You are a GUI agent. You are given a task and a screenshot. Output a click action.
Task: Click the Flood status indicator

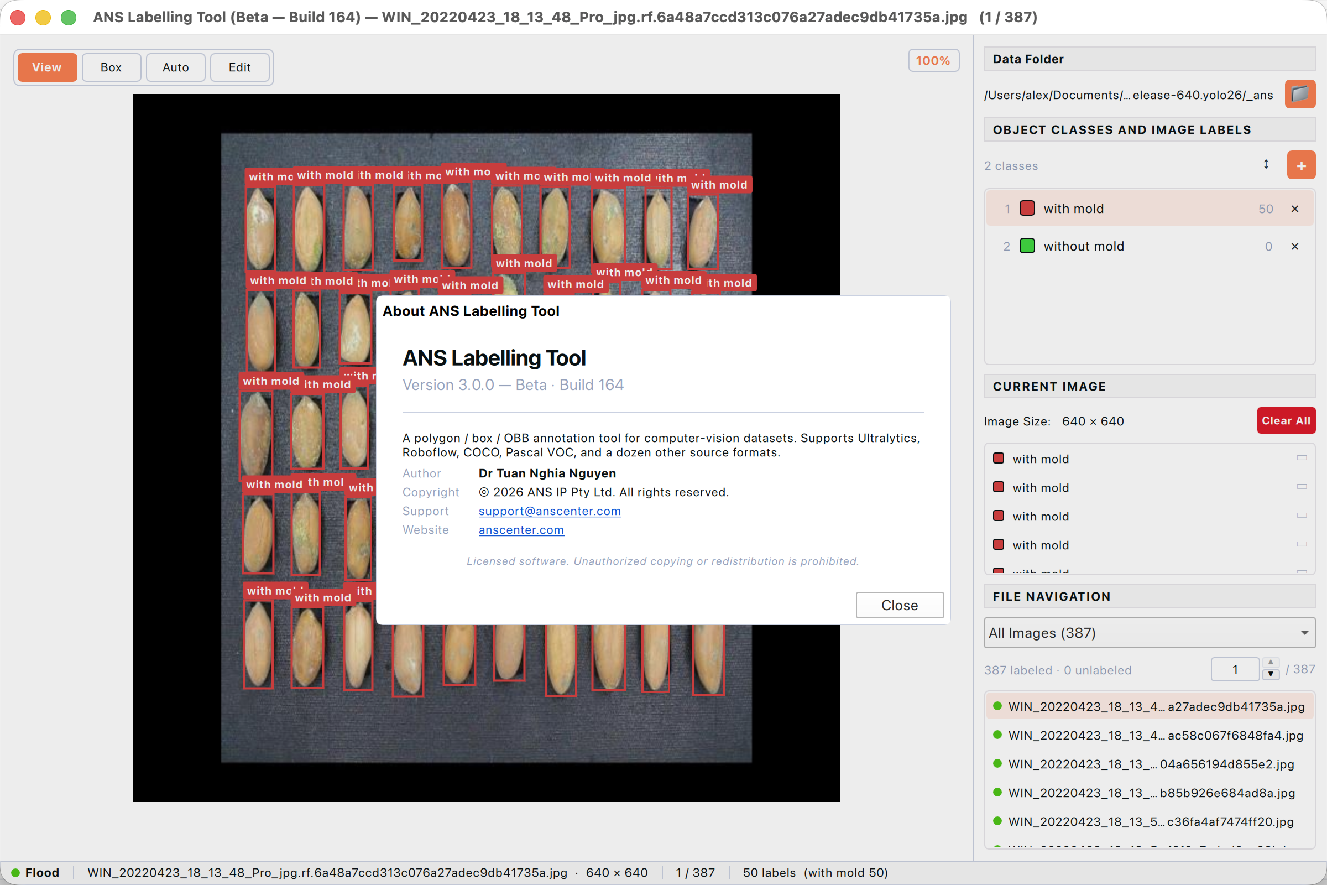click(35, 873)
